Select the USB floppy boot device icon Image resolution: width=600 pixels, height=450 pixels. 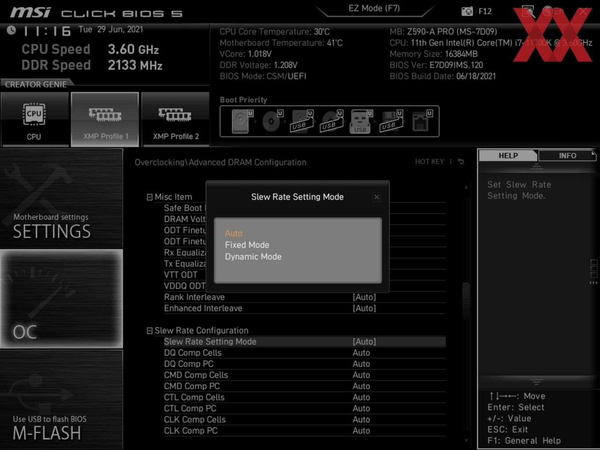coord(391,121)
